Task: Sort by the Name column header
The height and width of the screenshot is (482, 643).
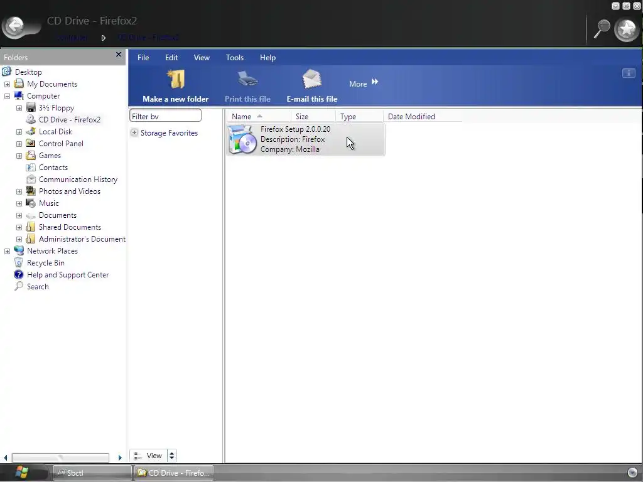Action: [x=259, y=116]
